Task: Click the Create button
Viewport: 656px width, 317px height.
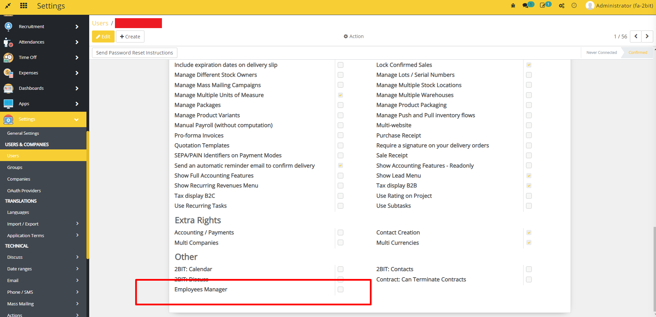Action: pyautogui.click(x=130, y=36)
